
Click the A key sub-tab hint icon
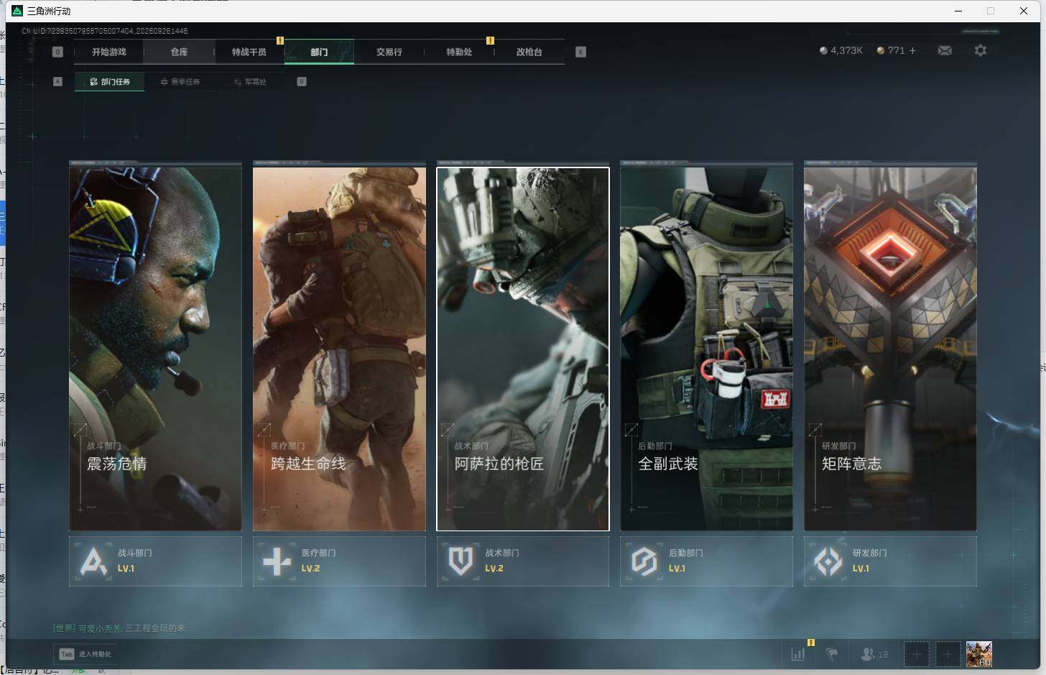pos(57,81)
